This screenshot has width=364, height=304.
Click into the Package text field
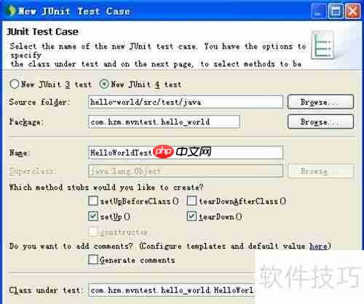(164, 121)
